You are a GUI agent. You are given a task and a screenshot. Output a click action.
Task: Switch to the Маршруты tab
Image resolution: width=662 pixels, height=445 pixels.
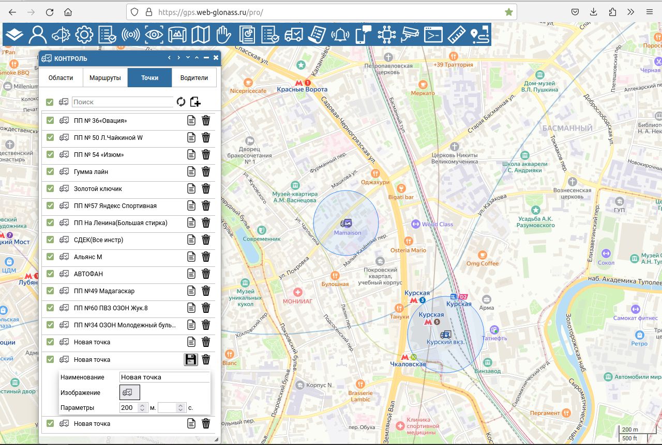pos(105,78)
